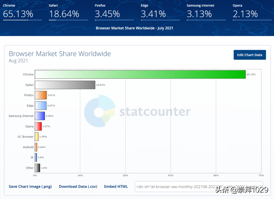Viewport: 274px width, 199px height.
Task: Click the 56% x-axis tick label
Action: tap(216, 175)
